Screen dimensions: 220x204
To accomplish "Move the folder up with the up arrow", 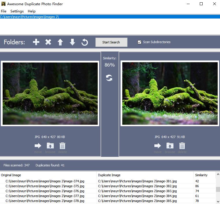I will [x=60, y=42].
